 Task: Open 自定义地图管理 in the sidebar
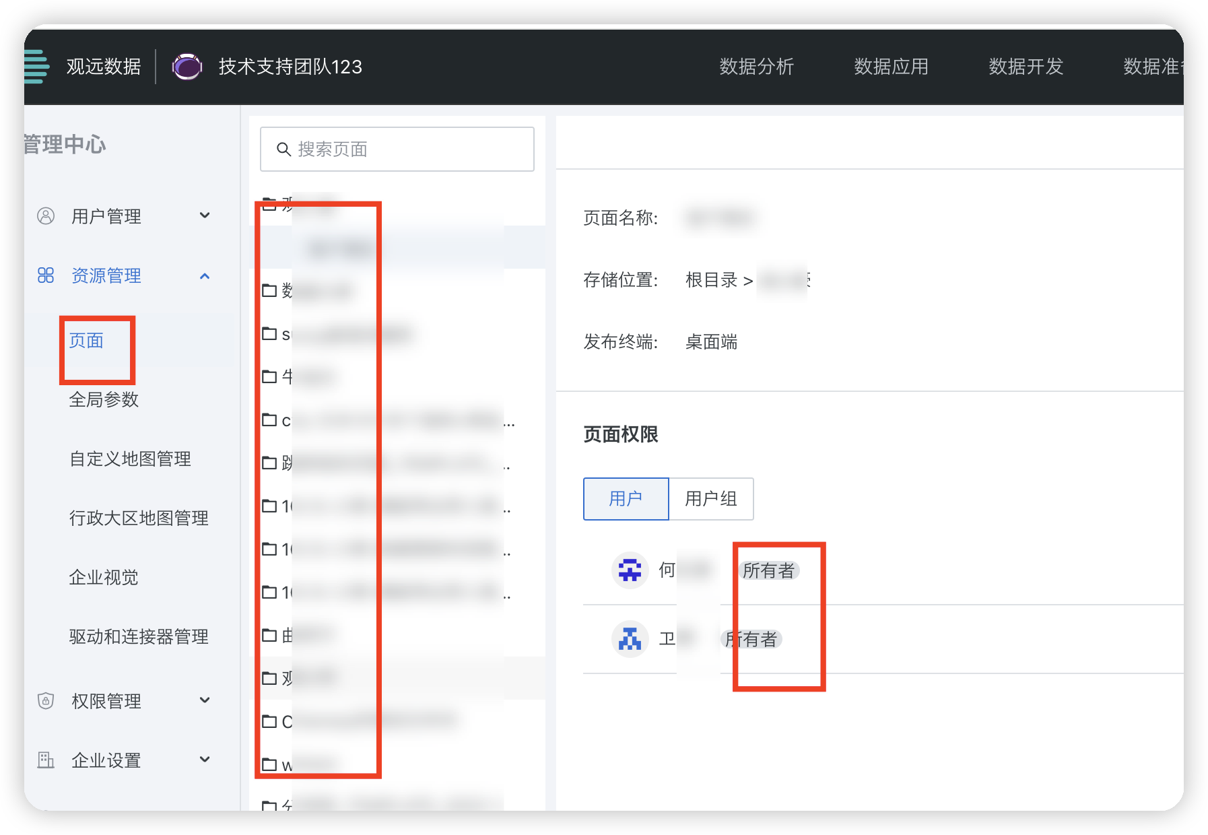click(130, 459)
